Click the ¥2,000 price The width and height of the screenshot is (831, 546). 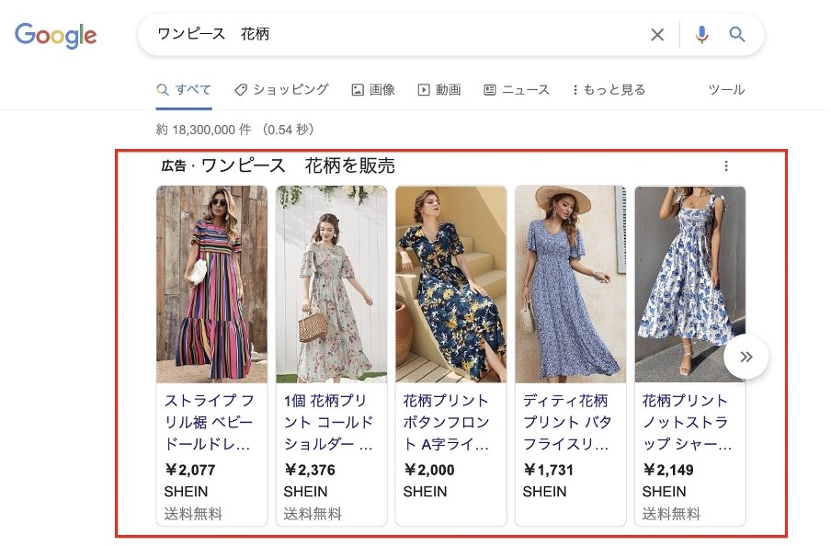pyautogui.click(x=429, y=470)
